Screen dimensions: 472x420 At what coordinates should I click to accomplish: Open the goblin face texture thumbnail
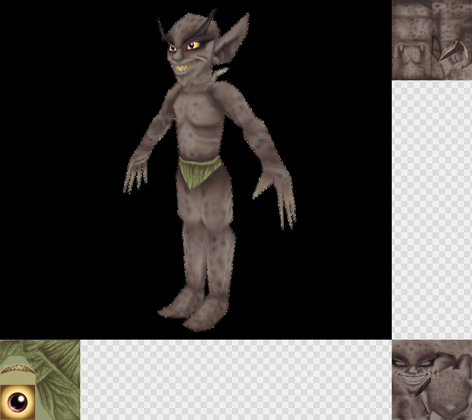tap(431, 380)
